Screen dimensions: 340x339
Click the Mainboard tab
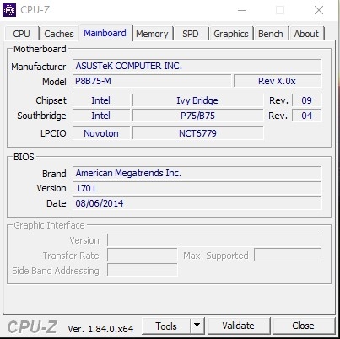[105, 33]
